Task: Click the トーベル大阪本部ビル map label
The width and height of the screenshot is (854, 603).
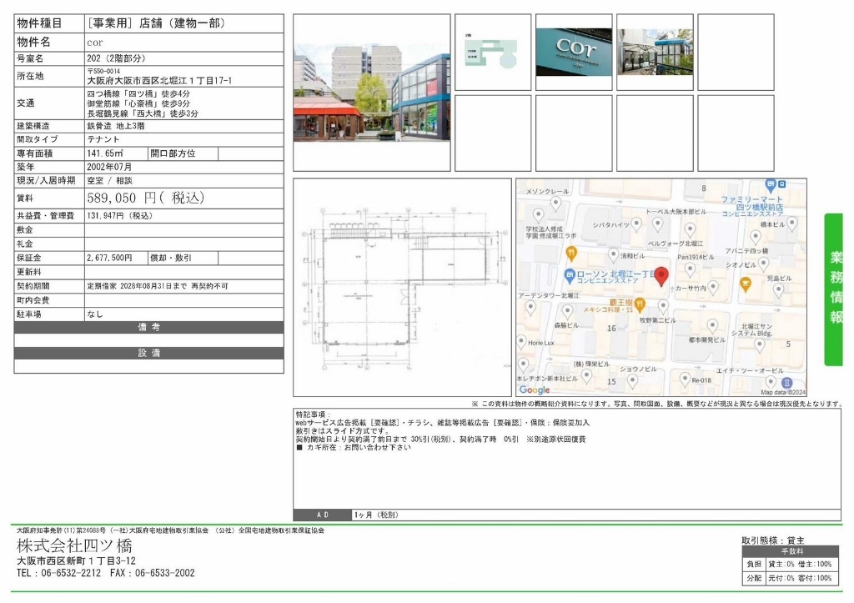Action: [676, 211]
